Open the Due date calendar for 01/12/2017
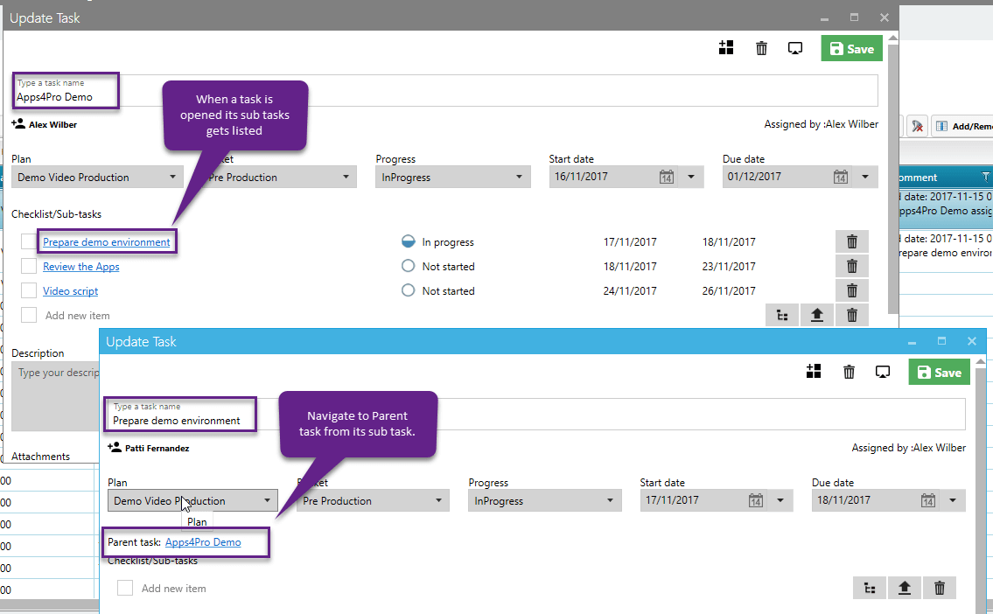 pos(841,177)
